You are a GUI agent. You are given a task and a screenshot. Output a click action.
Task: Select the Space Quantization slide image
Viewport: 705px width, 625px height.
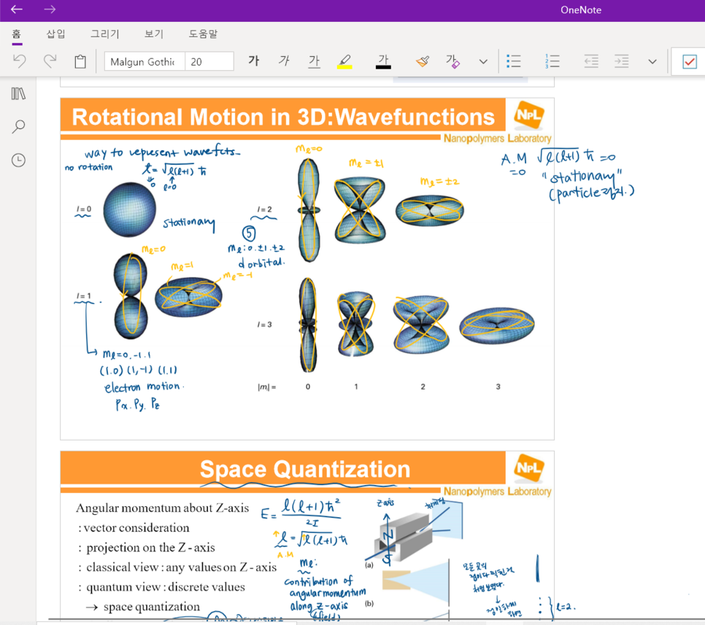(x=307, y=535)
